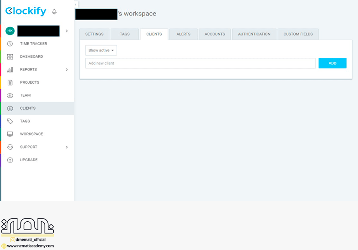The height and width of the screenshot is (250, 358).
Task: Switch to the Custom Fields tab
Action: pos(298,34)
